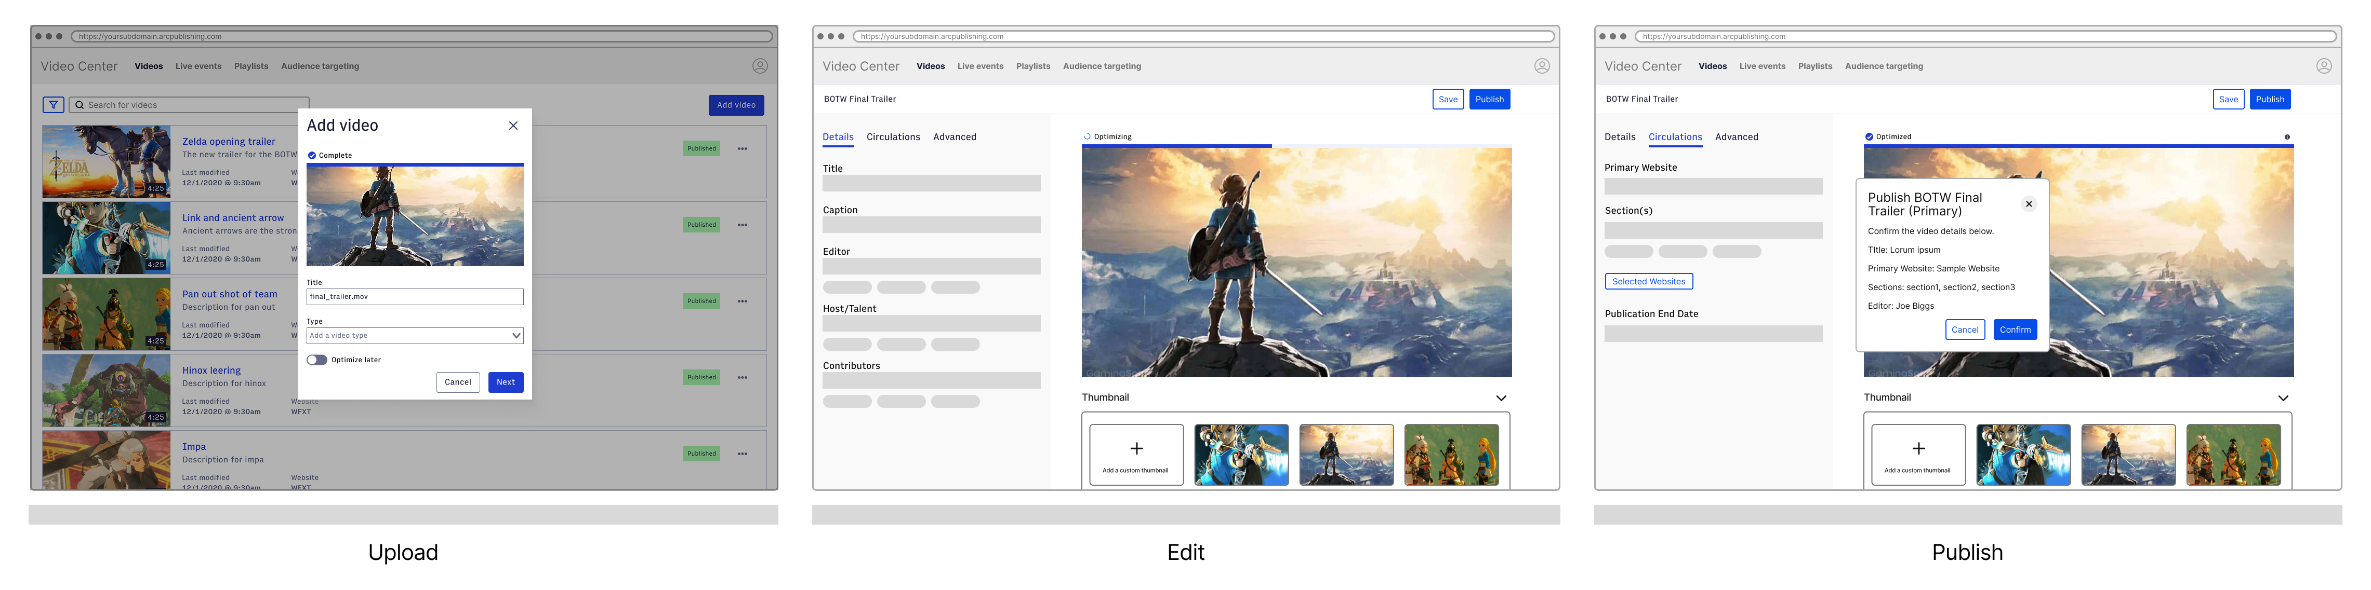Viewport: 2371px width, 590px height.
Task: Open more options for Link and ancient arrow
Action: coord(742,225)
